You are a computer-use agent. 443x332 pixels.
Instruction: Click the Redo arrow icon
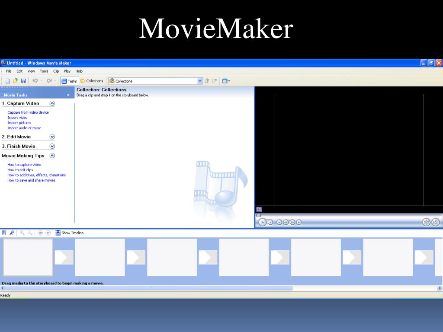49,81
